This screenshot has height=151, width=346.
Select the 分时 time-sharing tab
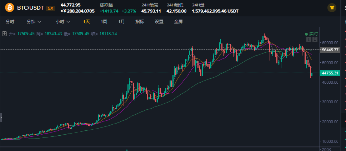coord(10,22)
